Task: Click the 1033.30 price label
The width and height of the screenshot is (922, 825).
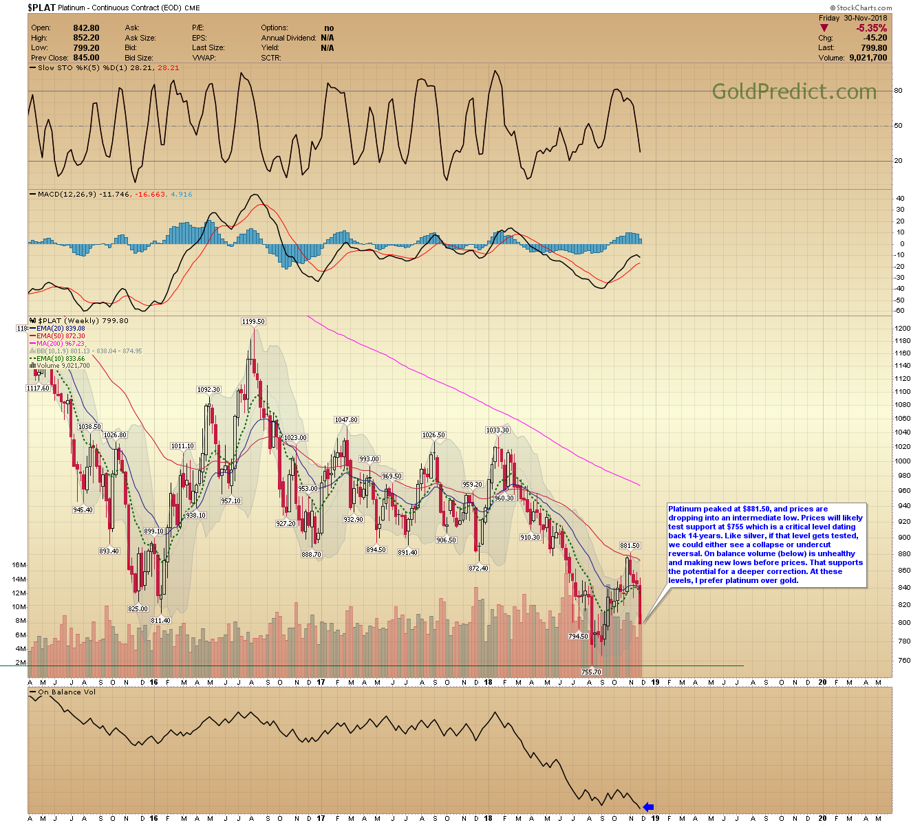Action: click(497, 430)
